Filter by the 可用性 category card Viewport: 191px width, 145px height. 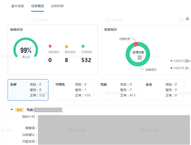point(73,90)
